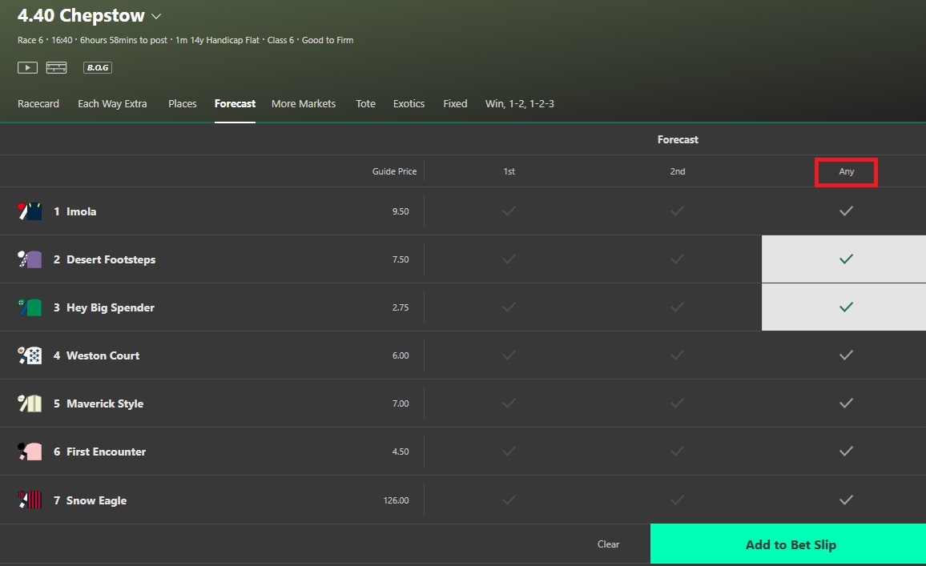Viewport: 926px width, 566px height.
Task: Untick Desert Footsteps' Any selection
Action: pyautogui.click(x=846, y=259)
